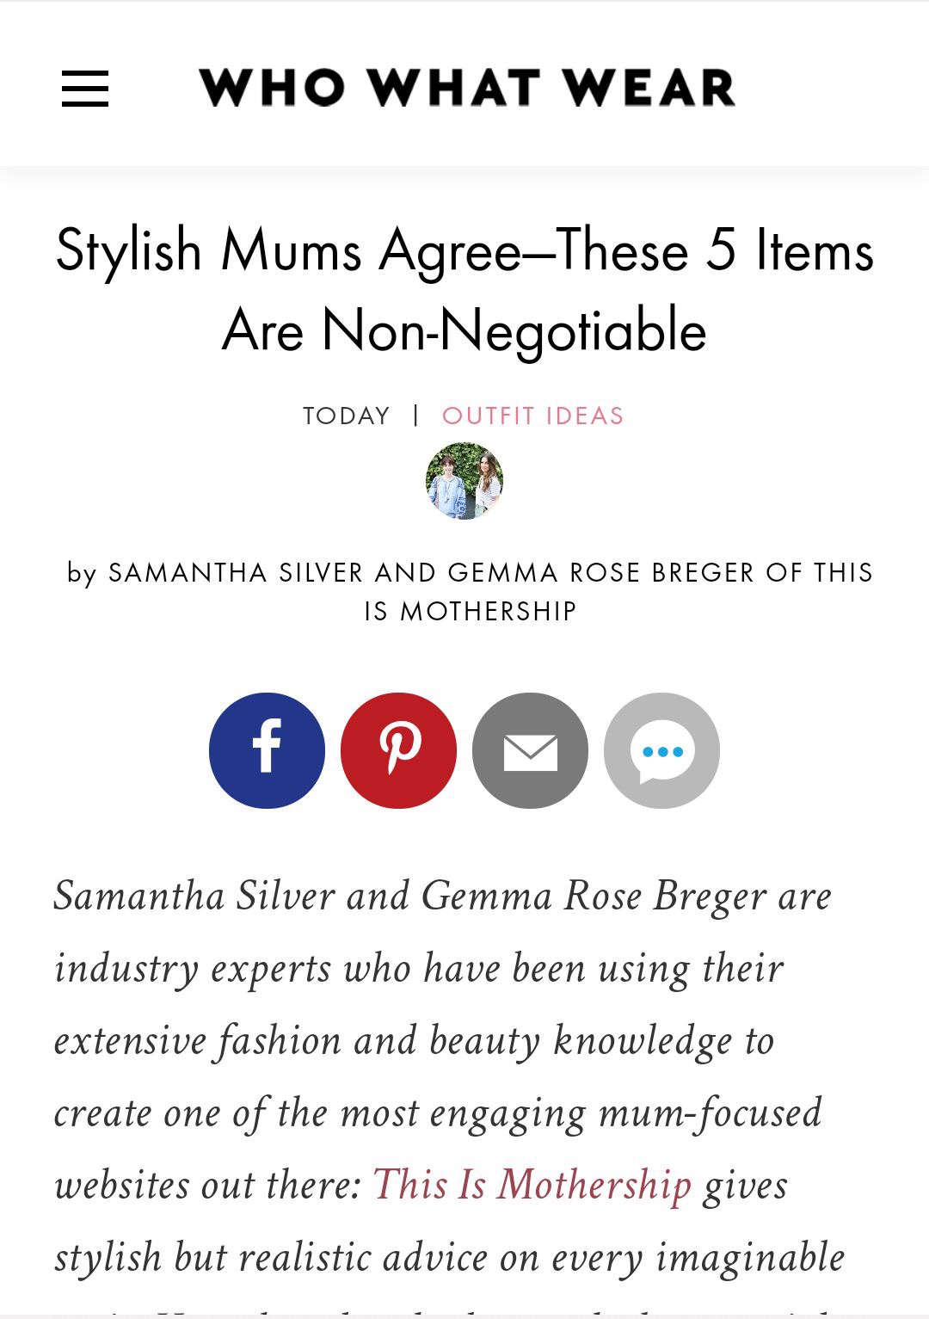
Task: Open the hamburger navigation menu
Action: 85,89
